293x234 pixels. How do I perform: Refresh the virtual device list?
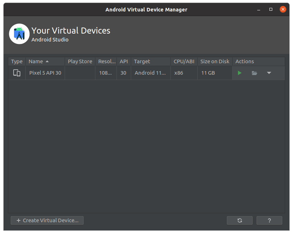tap(239, 220)
